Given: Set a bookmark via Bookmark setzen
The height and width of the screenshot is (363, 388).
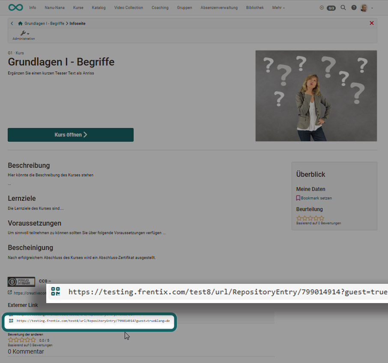Looking at the screenshot, I should tap(316, 198).
